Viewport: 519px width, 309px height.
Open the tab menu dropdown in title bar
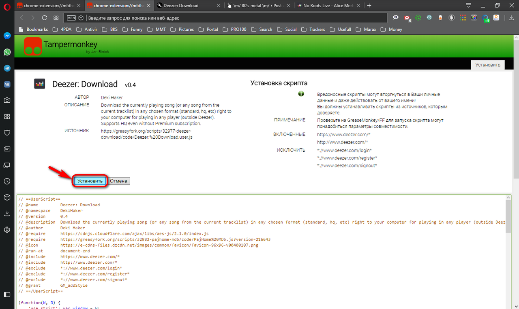point(469,6)
